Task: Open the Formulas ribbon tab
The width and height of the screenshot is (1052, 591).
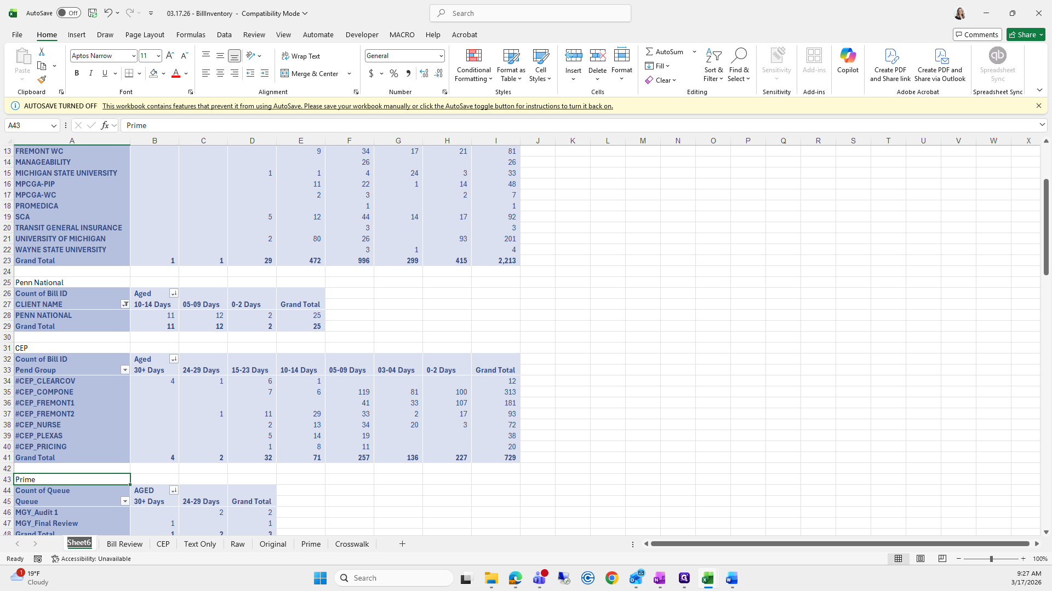Action: [x=191, y=34]
